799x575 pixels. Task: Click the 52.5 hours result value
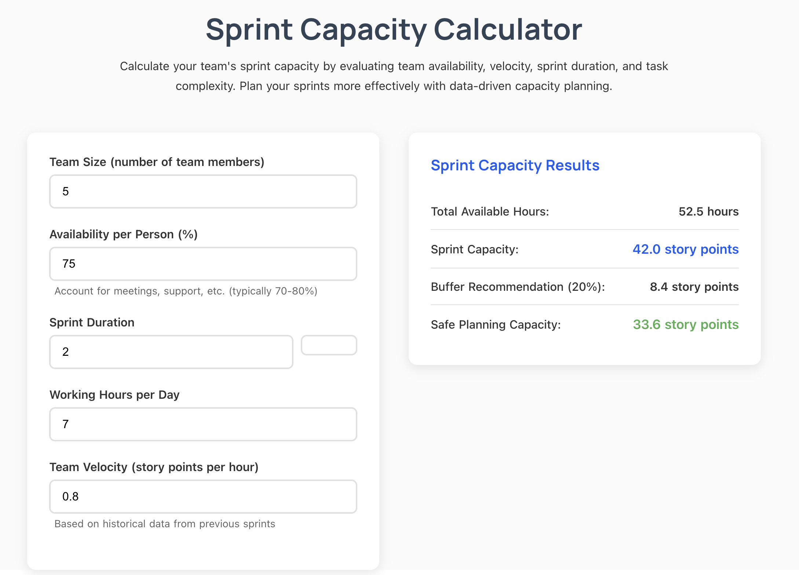point(708,211)
